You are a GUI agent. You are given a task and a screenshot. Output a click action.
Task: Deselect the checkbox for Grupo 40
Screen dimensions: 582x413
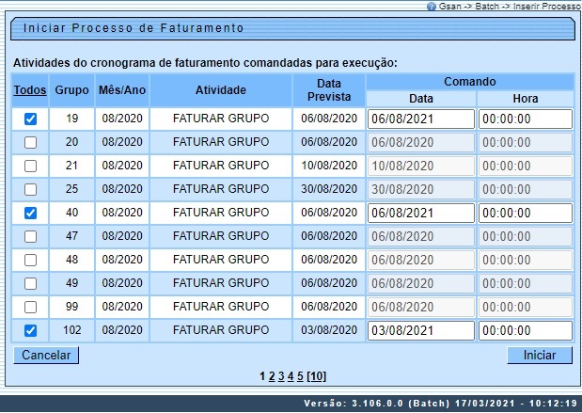30,214
